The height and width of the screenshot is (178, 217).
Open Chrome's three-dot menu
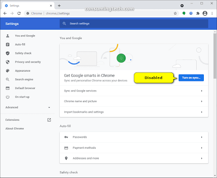[212, 14]
